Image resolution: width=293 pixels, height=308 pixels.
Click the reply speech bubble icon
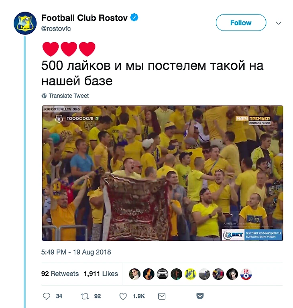point(47,296)
